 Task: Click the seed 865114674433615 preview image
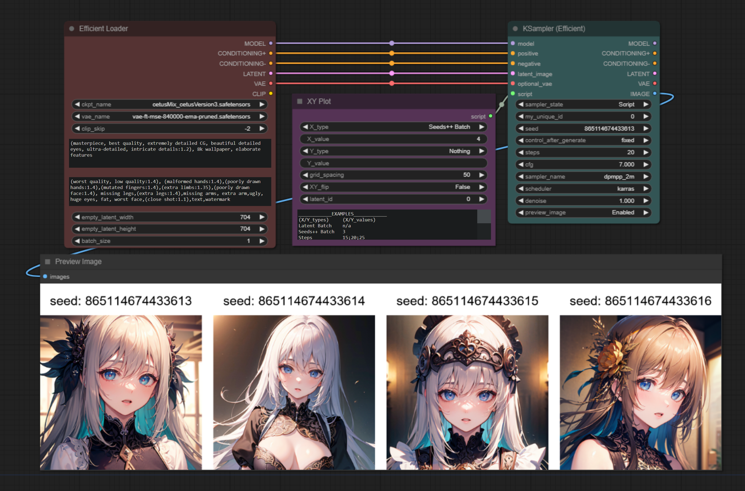[467, 392]
